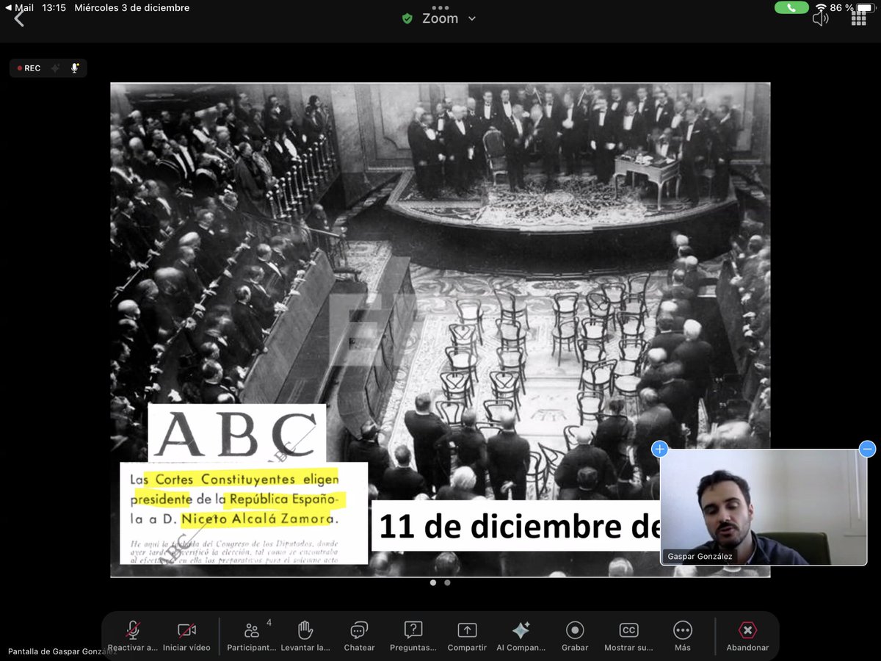Show subtitles with Mostrar subtítulos CC
Viewport: 881px width, 661px height.
[628, 636]
